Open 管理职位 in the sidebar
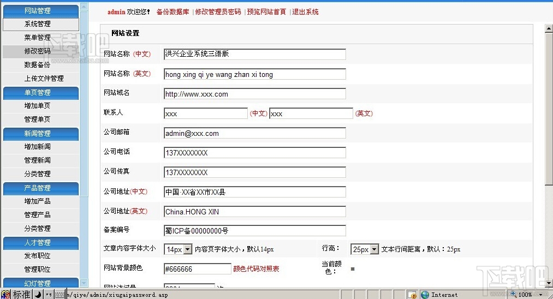553x299 pixels. coord(41,270)
